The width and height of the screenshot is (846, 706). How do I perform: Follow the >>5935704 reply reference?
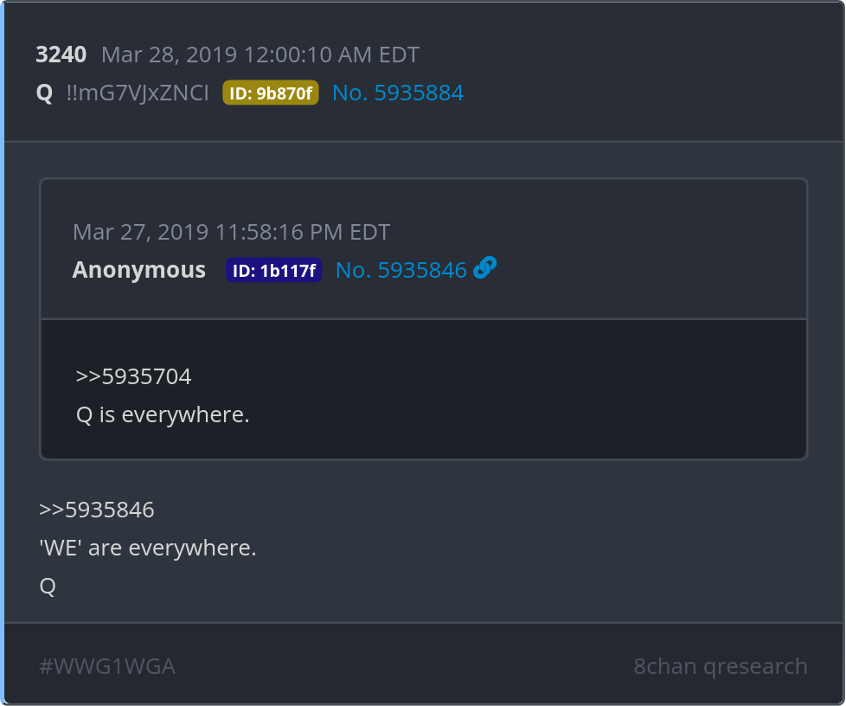coord(133,377)
